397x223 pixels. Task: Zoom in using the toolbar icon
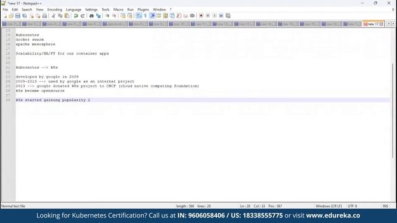[107, 15]
